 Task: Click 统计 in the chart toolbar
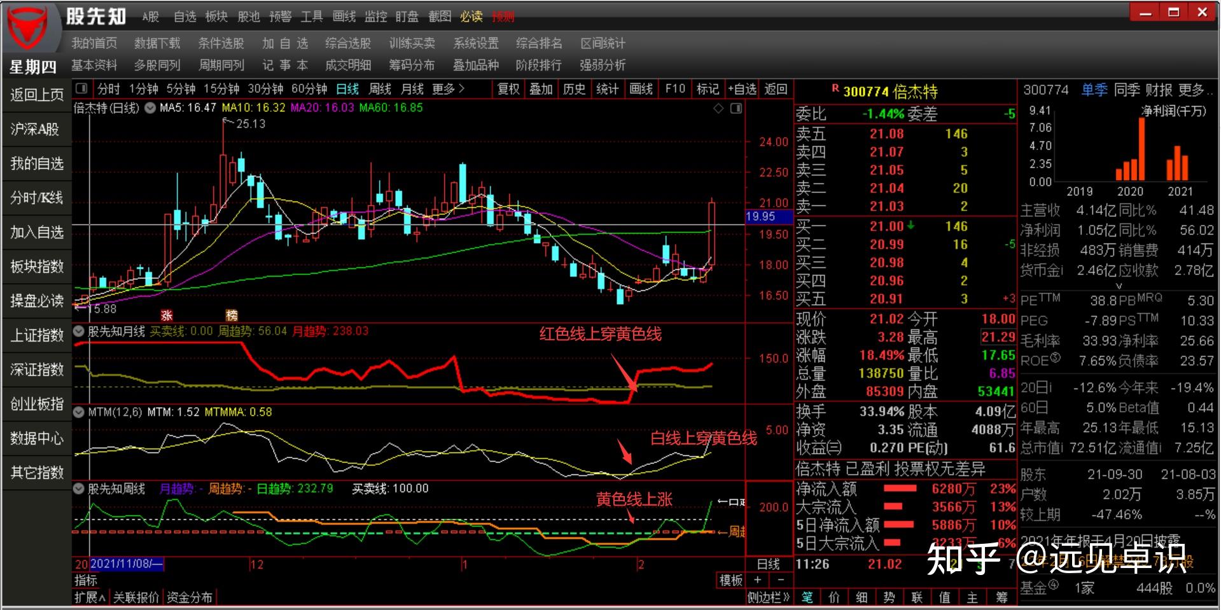click(x=608, y=89)
